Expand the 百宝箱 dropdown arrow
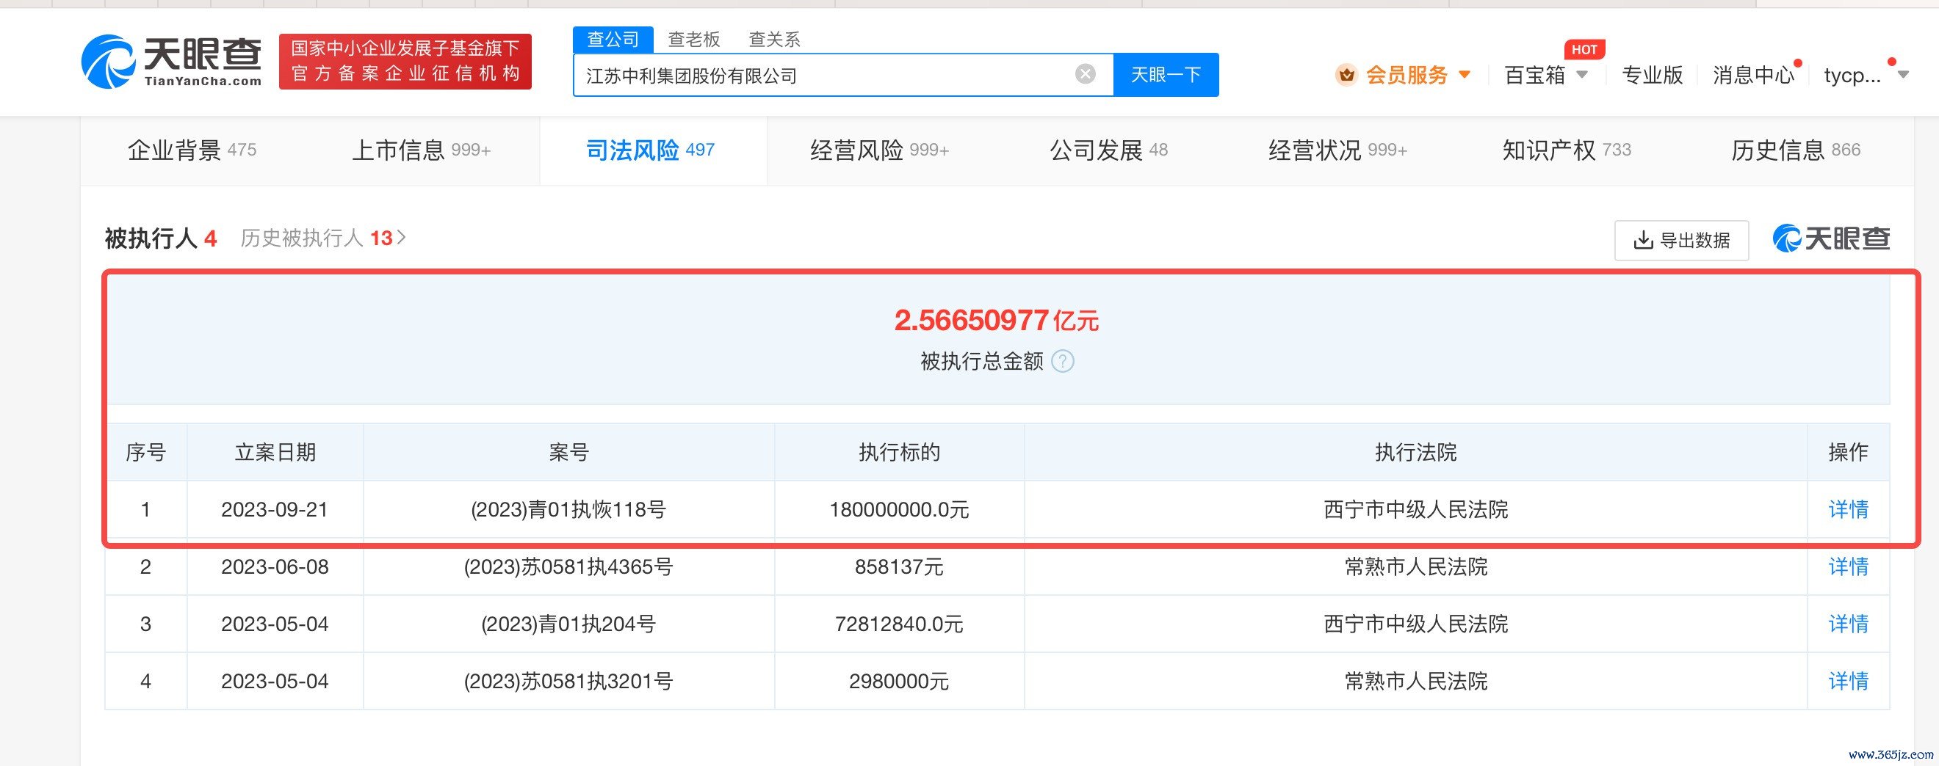This screenshot has height=766, width=1939. 1582,74
